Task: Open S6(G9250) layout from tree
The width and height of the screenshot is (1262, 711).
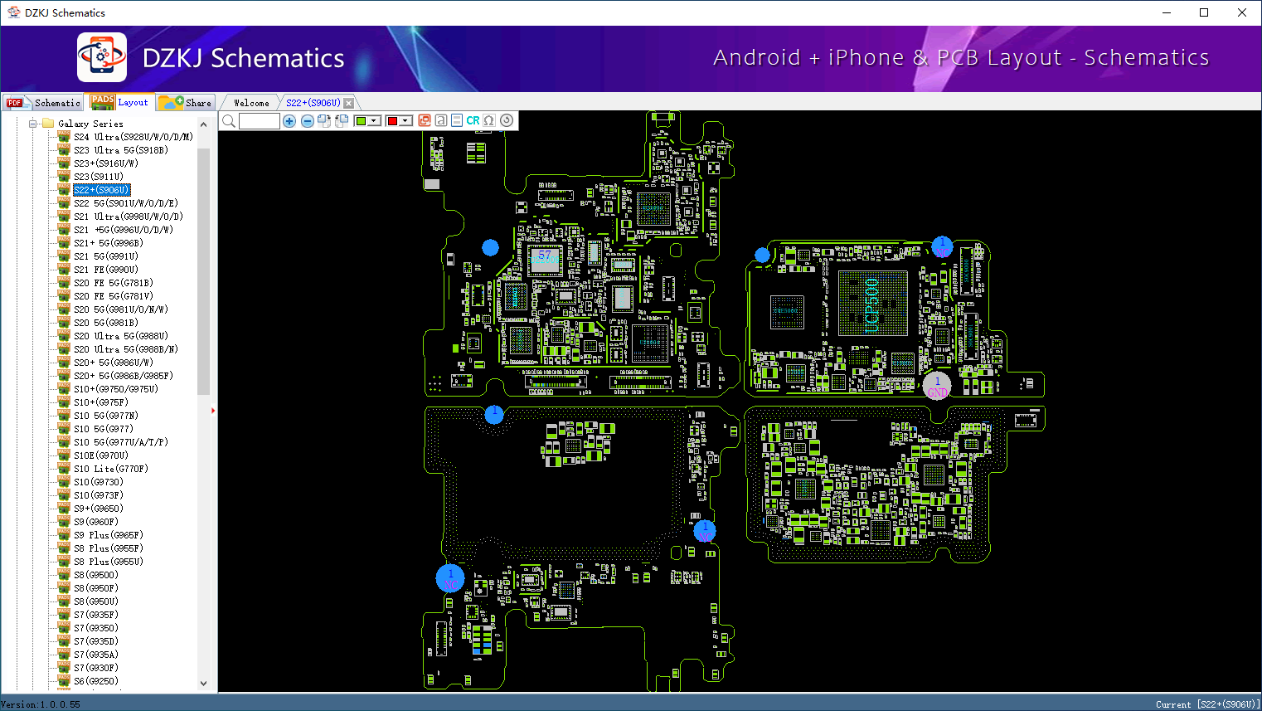Action: tap(96, 681)
